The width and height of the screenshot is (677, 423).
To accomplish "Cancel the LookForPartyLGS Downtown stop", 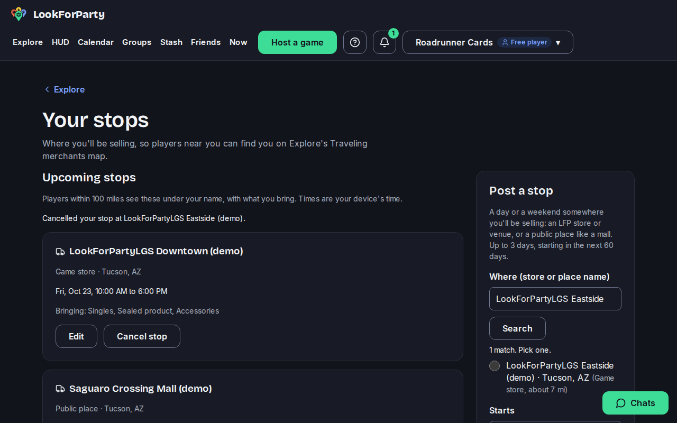I will tap(142, 336).
